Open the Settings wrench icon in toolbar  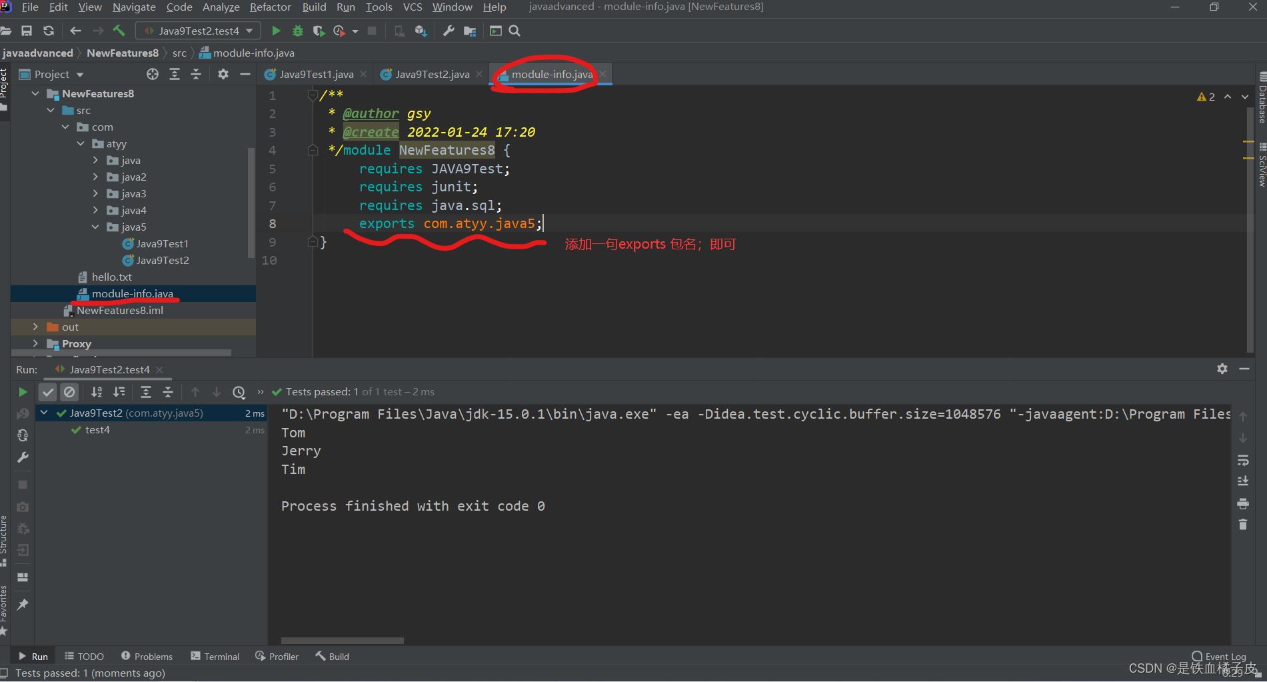click(449, 31)
